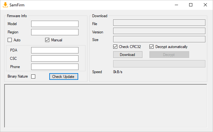Close the SamFirm window
The width and height of the screenshot is (213, 132).
pos(205,5)
